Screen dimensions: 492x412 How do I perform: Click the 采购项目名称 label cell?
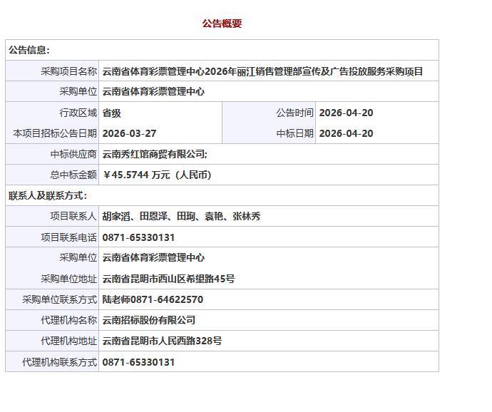[68, 71]
